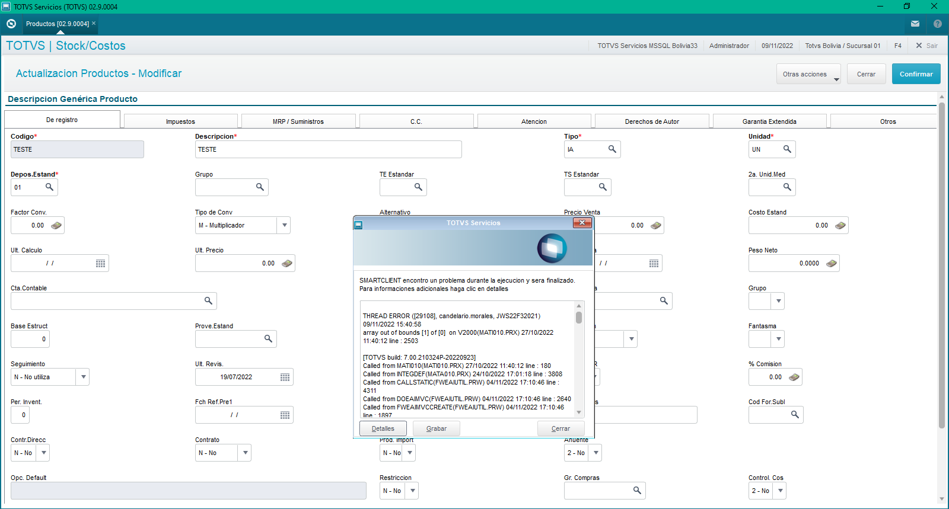Image resolution: width=949 pixels, height=509 pixels.
Task: Expand the Tipo de Conv dropdown
Action: 285,225
